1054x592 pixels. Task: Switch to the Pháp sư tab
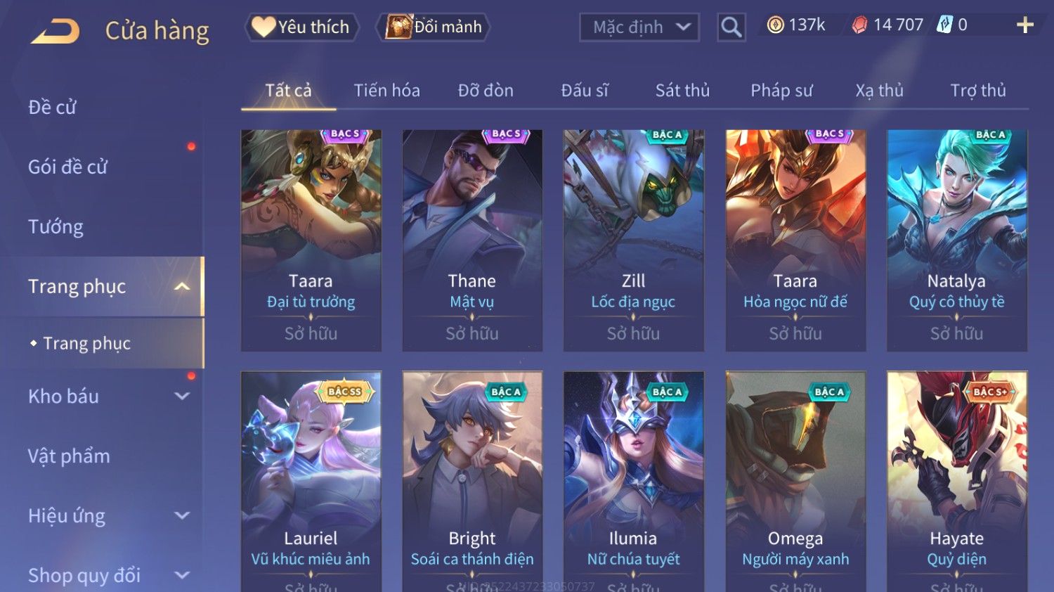point(781,91)
